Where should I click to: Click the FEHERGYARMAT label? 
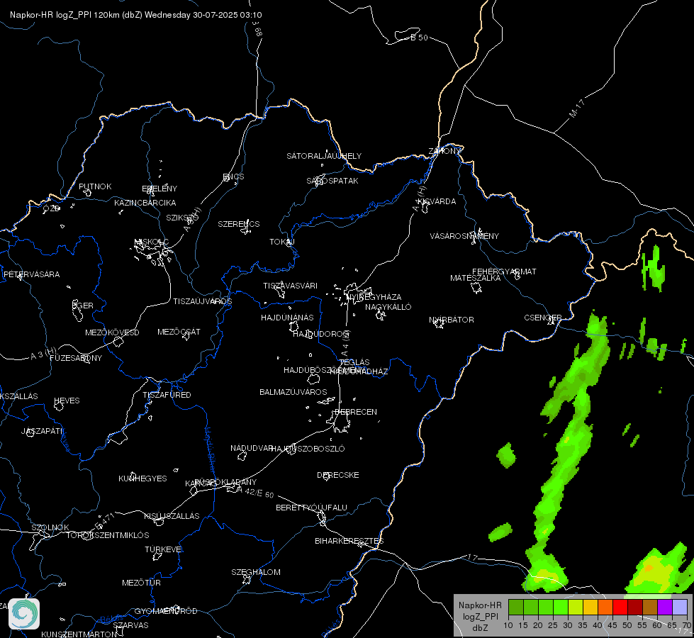[x=504, y=272]
